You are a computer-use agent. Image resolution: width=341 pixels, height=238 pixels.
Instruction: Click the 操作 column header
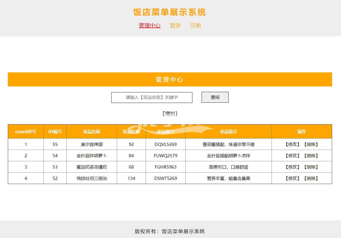(x=302, y=132)
